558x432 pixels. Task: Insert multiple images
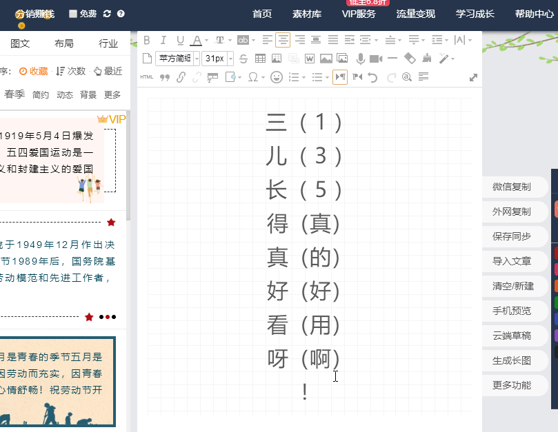(342, 59)
